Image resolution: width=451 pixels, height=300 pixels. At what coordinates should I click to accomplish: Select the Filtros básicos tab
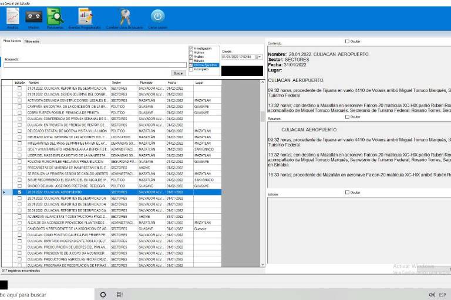point(12,41)
